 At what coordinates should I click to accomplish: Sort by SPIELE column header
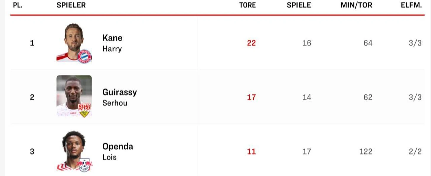299,5
